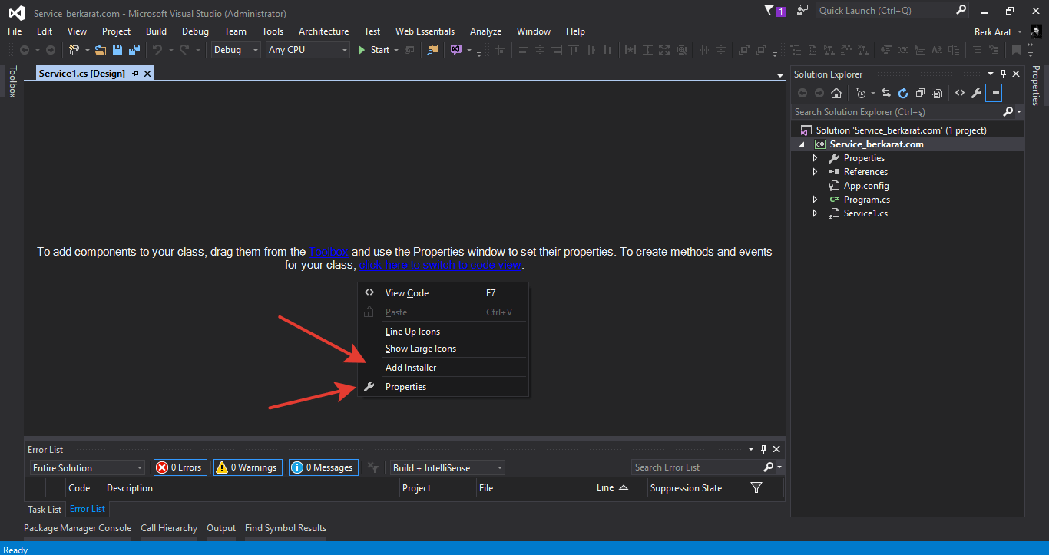Choose Properties from the context menu

pos(443,387)
